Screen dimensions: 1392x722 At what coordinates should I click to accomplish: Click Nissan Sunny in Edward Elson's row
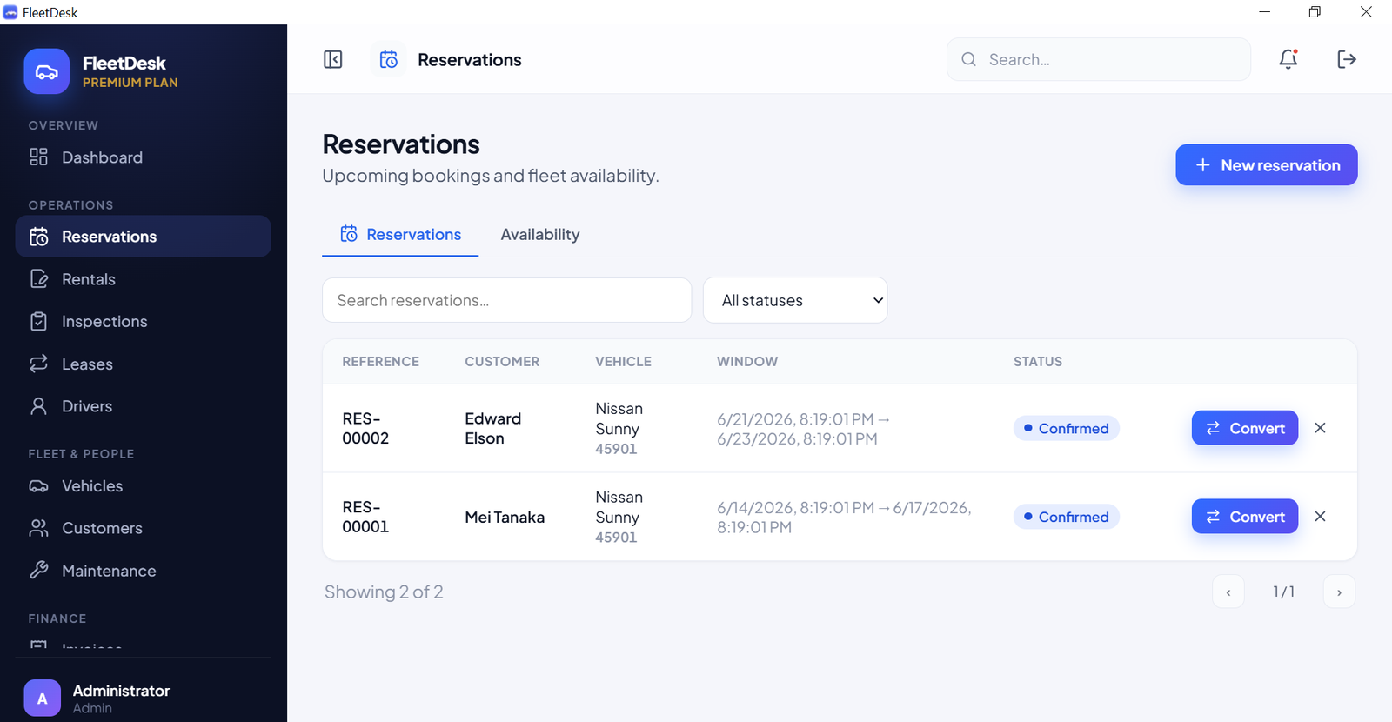pos(619,418)
